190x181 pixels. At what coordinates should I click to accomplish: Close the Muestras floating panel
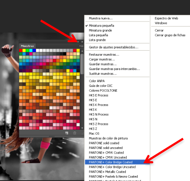coord(82,42)
